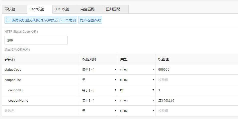The height and width of the screenshot is (119, 238).
Task: Click the couponName value field 满100减10
Action: click(x=196, y=100)
